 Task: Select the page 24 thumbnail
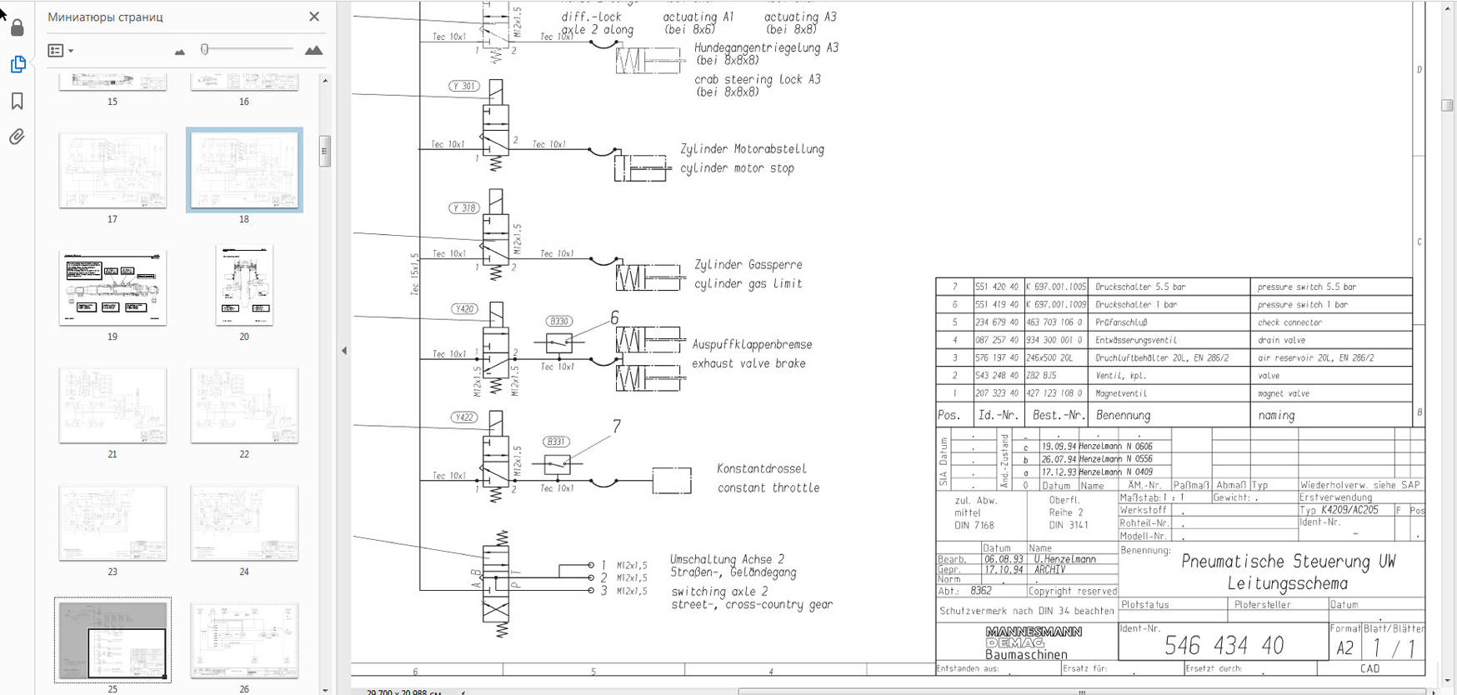coord(244,523)
